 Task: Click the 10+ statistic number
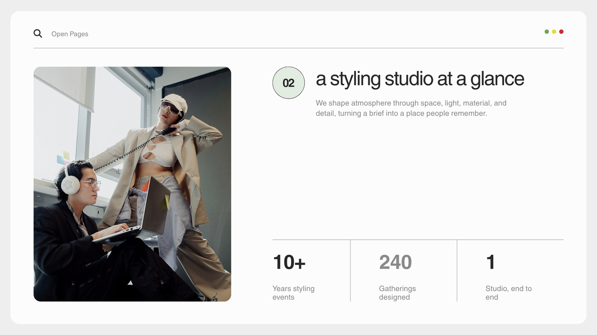point(289,262)
